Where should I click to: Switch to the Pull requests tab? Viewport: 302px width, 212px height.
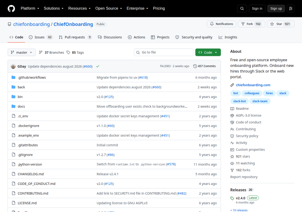click(75, 37)
